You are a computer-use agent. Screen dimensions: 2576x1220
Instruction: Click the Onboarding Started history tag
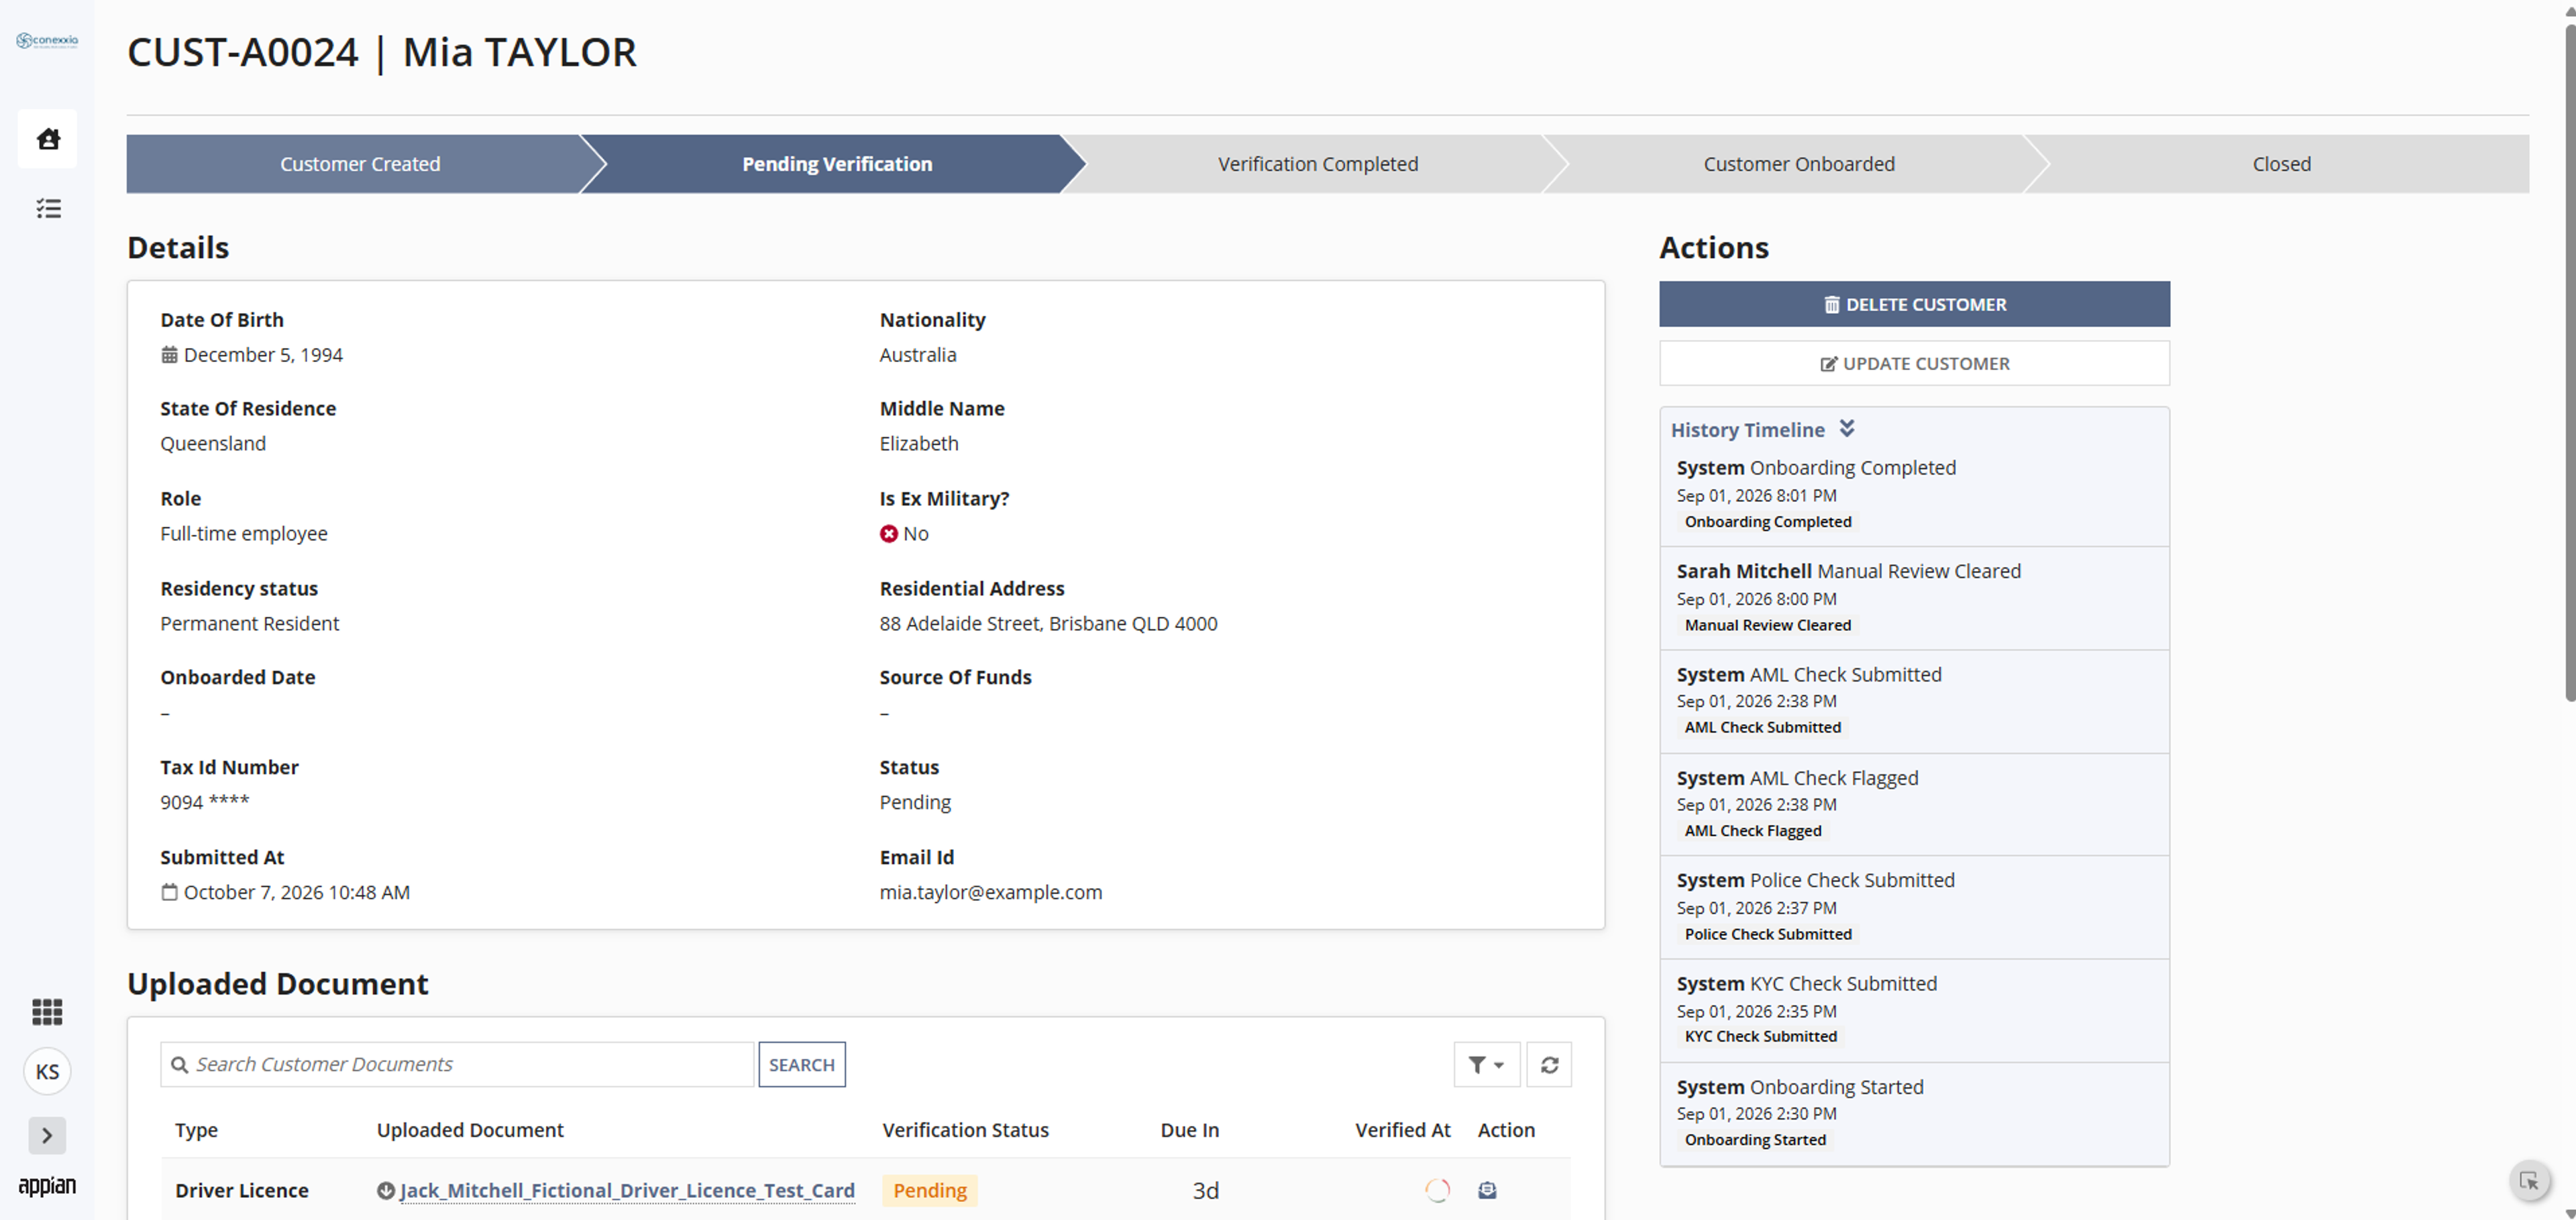[x=1754, y=1139]
